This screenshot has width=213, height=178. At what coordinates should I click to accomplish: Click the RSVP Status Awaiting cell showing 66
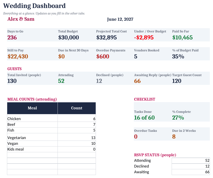point(191,172)
